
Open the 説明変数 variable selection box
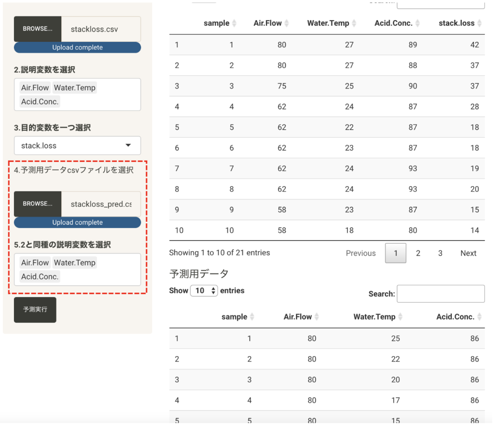pos(77,94)
